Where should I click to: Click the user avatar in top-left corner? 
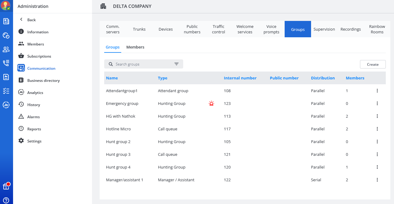6,5
